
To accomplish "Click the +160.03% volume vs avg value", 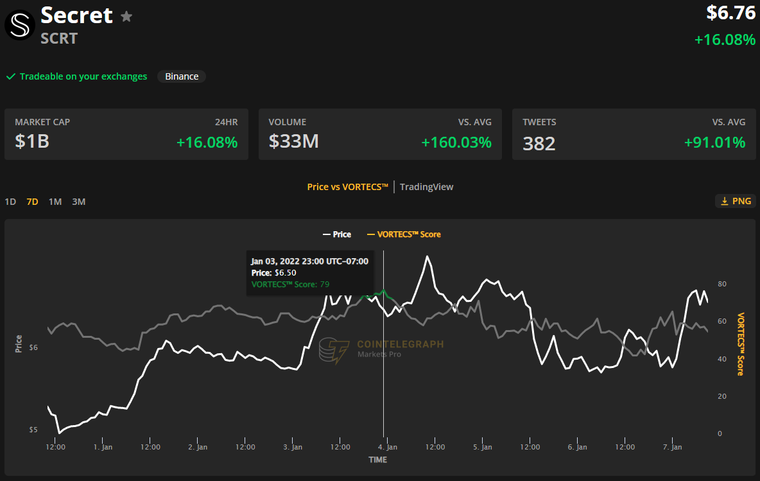I will 456,143.
